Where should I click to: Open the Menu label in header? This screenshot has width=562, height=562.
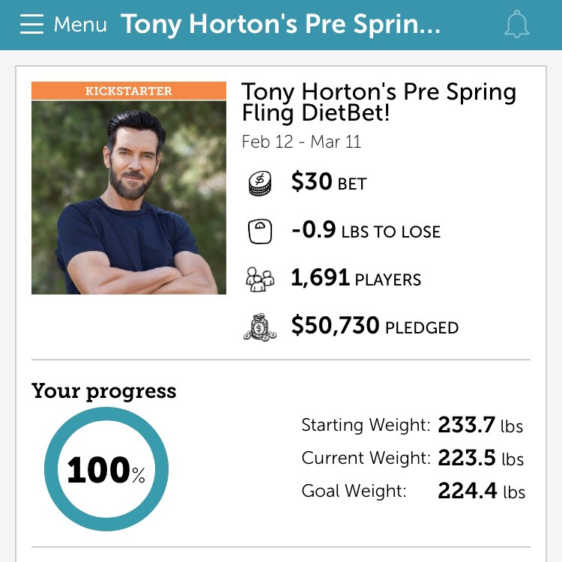(x=80, y=25)
